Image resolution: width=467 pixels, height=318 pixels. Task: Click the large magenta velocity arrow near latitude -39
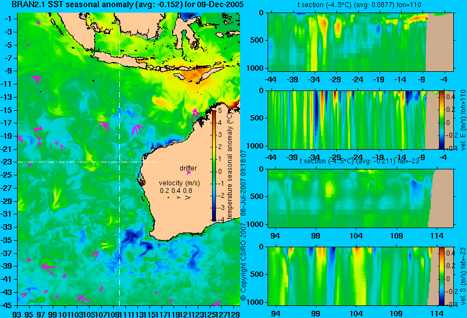(x=49, y=268)
